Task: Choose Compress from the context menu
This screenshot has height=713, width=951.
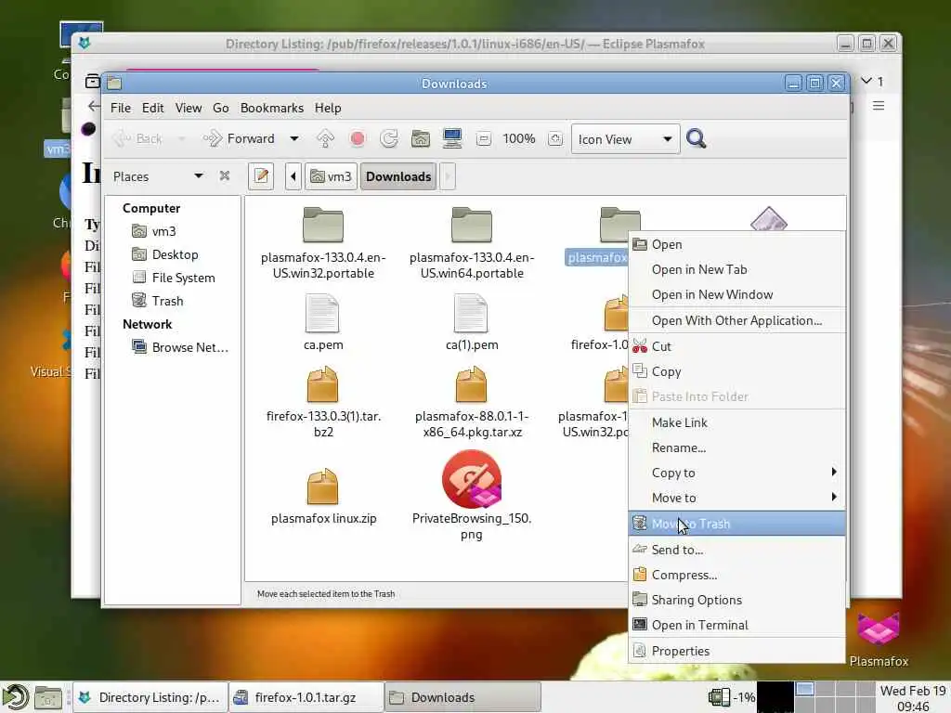Action: point(736,575)
